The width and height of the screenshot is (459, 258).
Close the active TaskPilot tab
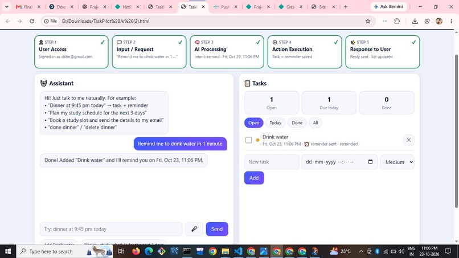pos(203,7)
